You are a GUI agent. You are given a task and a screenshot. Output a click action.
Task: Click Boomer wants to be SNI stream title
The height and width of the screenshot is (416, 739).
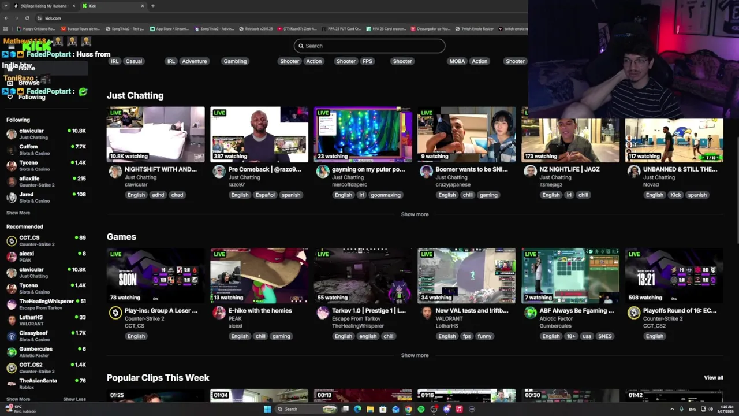[x=472, y=169]
